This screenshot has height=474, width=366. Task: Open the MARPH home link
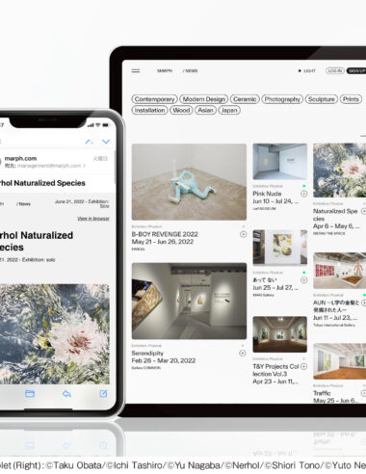coord(165,71)
